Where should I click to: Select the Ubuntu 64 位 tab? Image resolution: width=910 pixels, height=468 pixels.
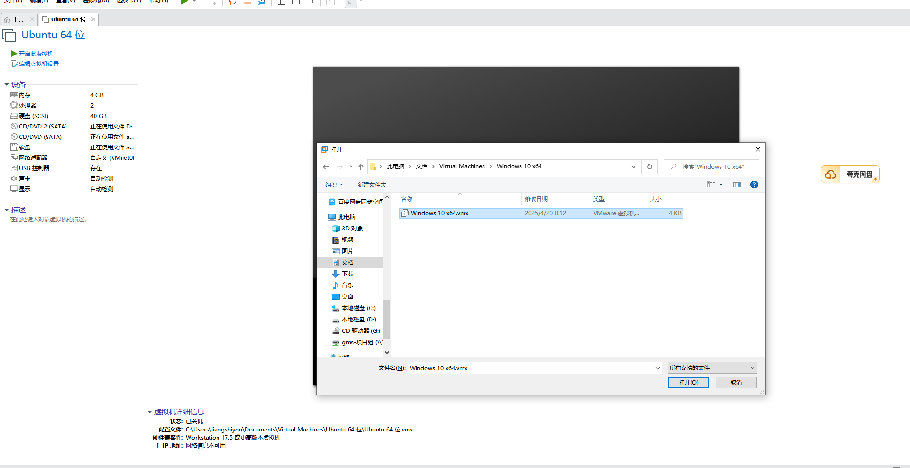tap(65, 19)
